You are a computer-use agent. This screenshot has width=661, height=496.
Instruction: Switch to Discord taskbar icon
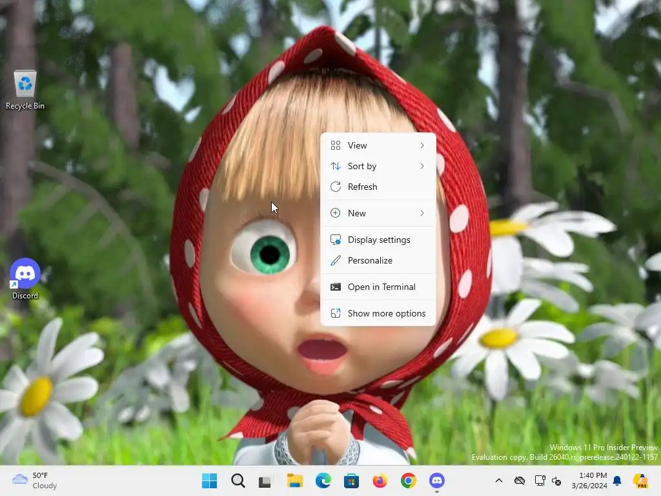(437, 480)
